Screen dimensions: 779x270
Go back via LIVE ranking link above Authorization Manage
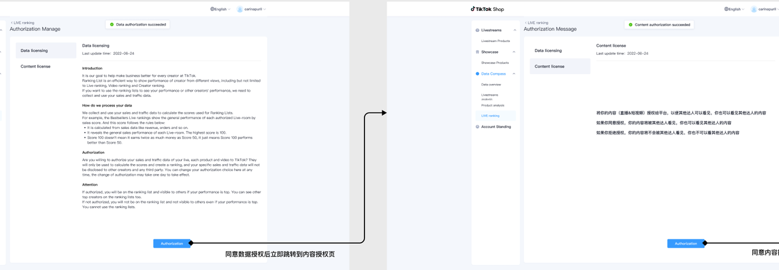coord(23,22)
